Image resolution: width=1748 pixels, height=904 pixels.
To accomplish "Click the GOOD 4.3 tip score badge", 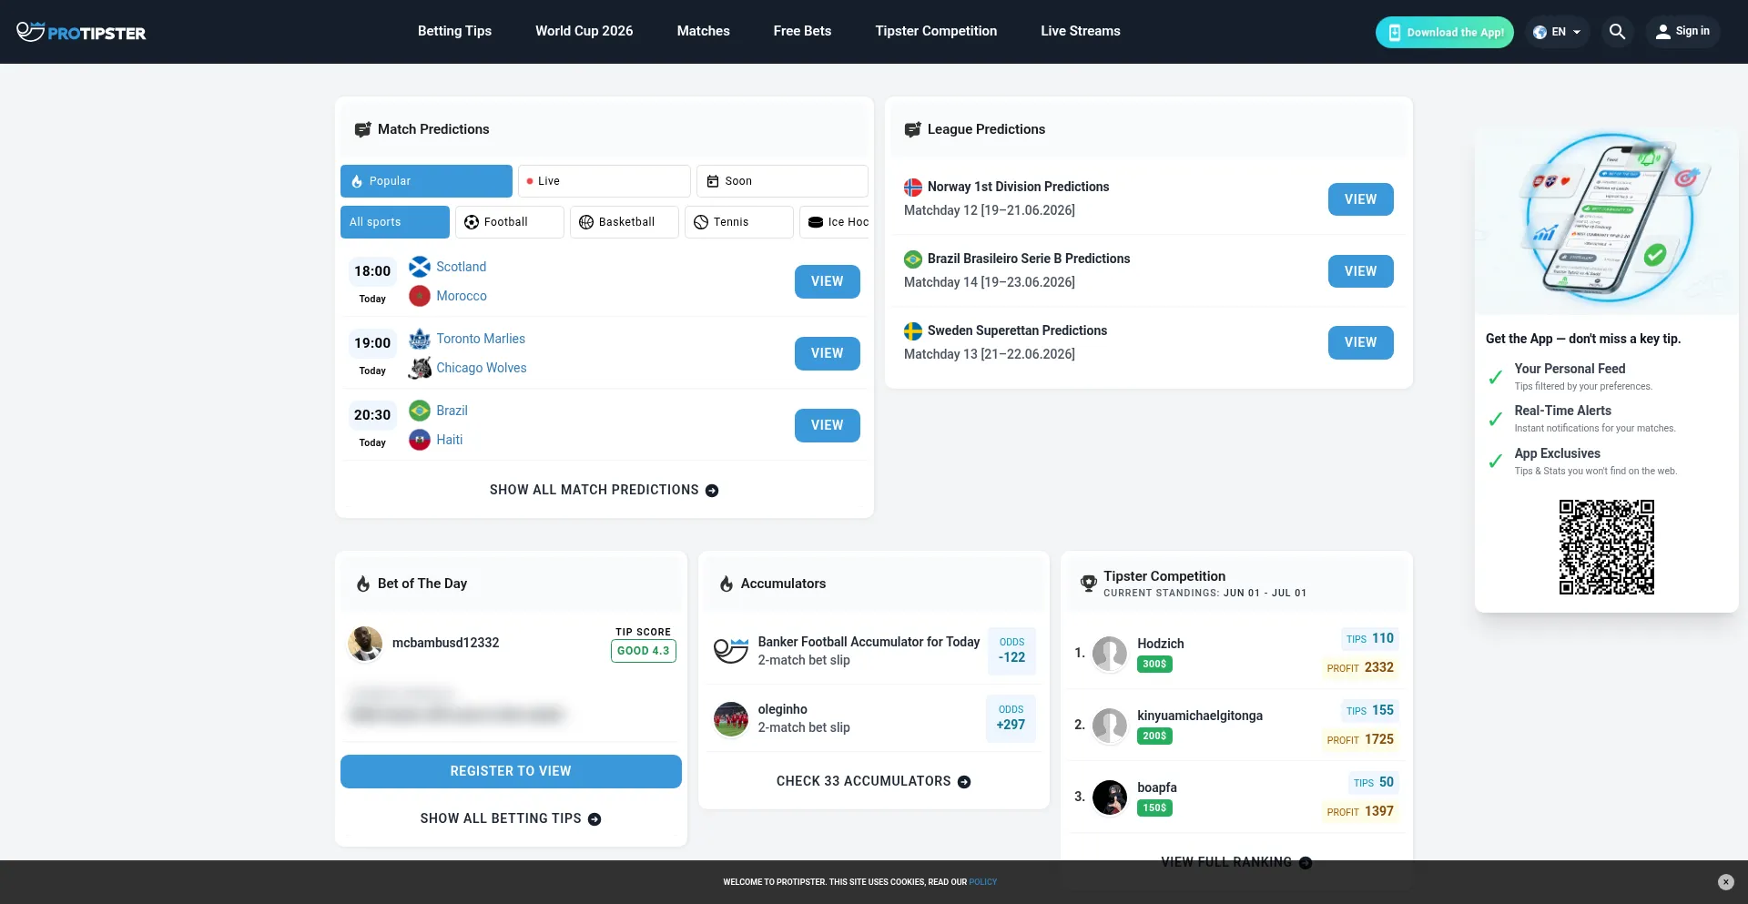I will 644,651.
